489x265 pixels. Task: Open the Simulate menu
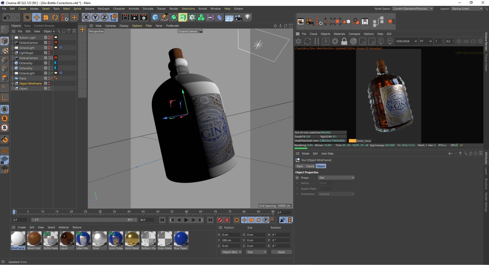[x=148, y=9]
